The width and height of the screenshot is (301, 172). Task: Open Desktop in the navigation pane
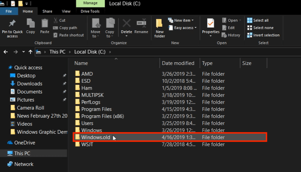(26, 75)
